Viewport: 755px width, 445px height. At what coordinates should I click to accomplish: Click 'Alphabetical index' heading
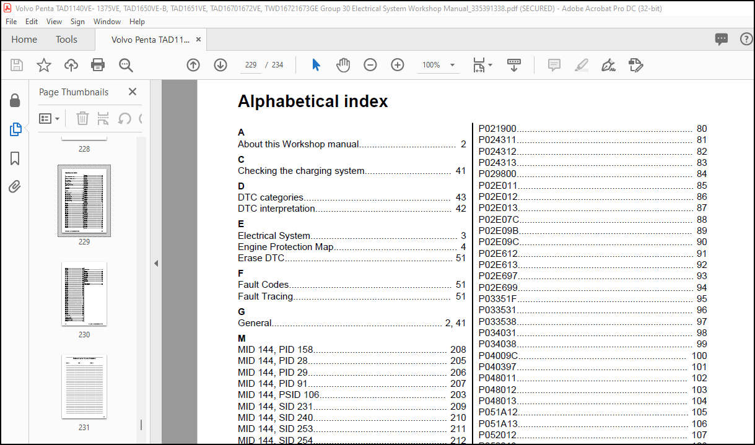point(313,102)
